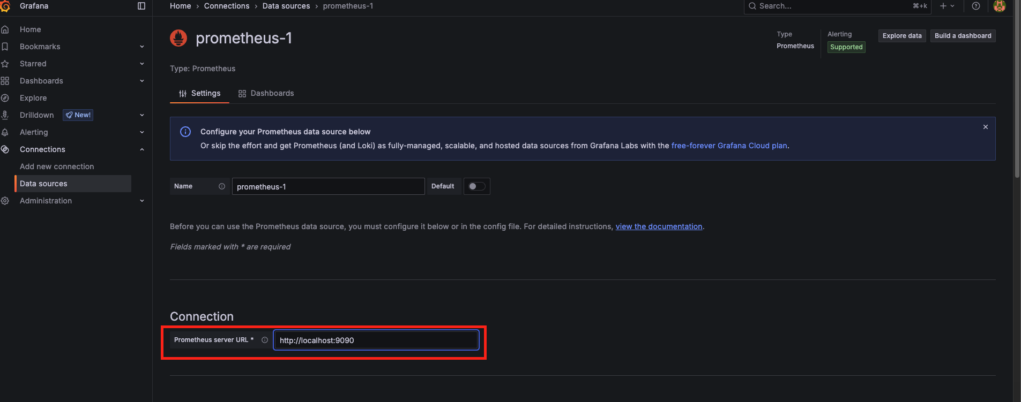Click the Bookmarks item in the sidebar
The height and width of the screenshot is (402, 1021).
tap(40, 47)
